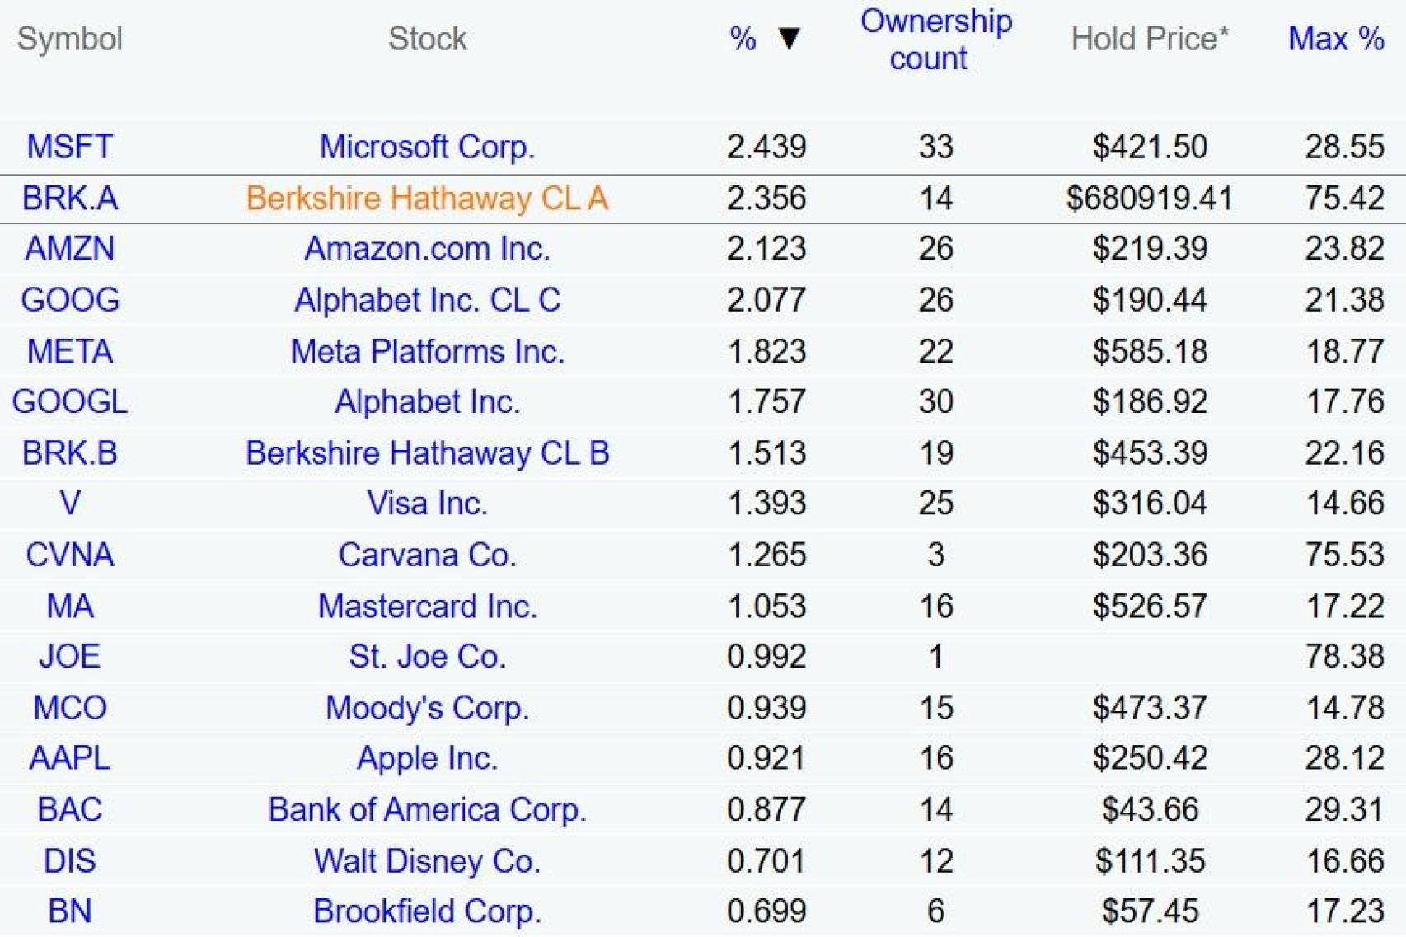The height and width of the screenshot is (937, 1406).
Task: Open the MSFT symbol link
Action: 69,147
